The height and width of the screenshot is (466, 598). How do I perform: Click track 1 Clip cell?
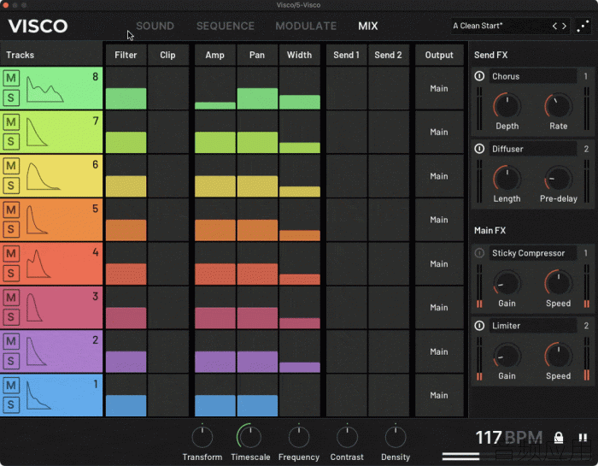point(167,395)
